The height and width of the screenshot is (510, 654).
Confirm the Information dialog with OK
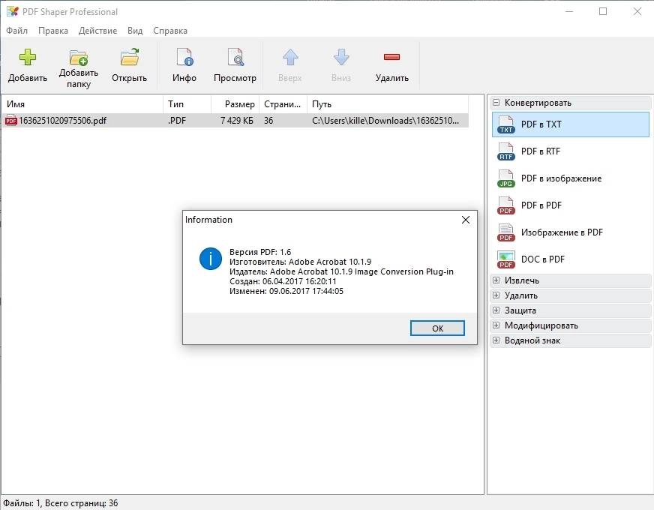(x=437, y=328)
